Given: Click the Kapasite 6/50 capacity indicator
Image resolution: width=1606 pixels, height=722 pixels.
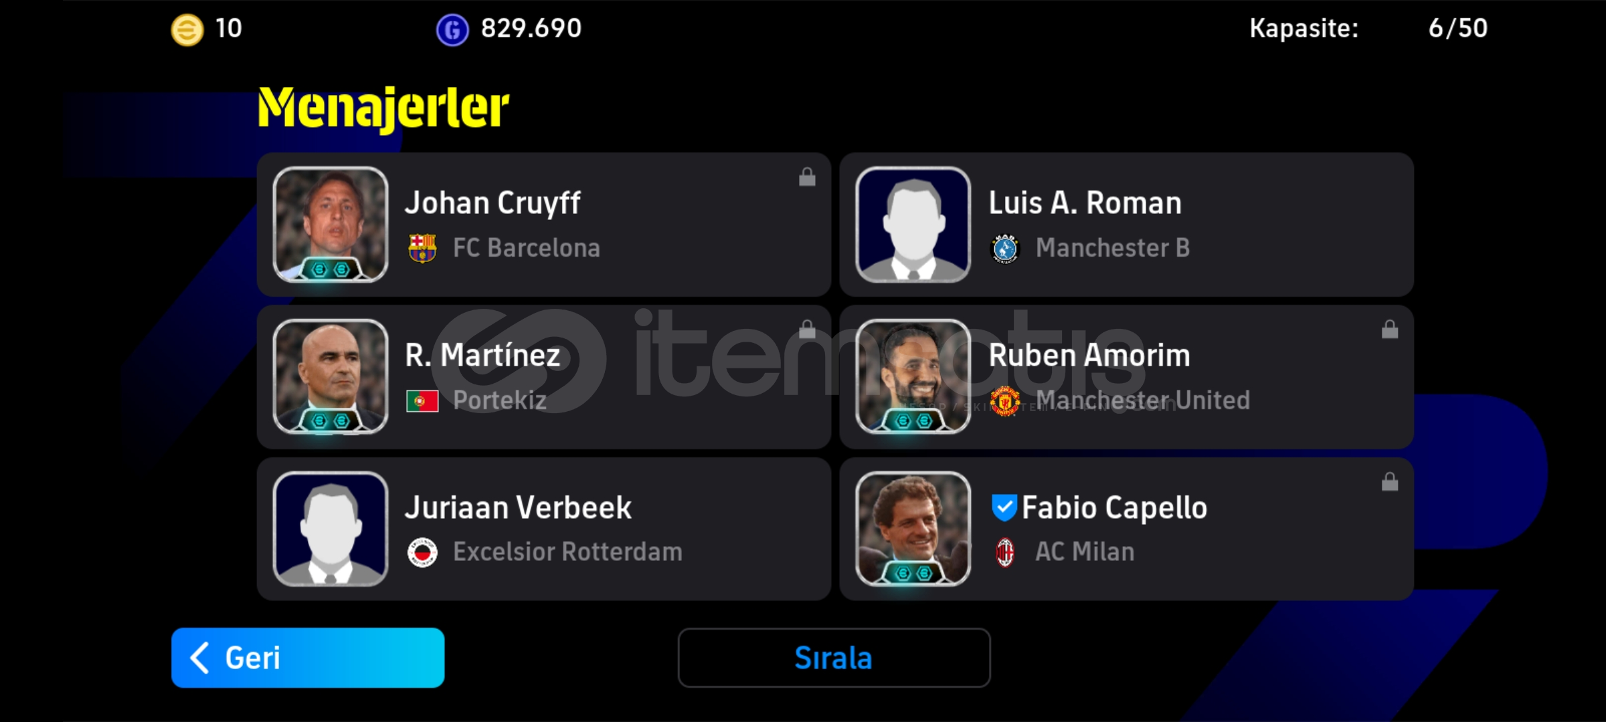Looking at the screenshot, I should [1368, 29].
